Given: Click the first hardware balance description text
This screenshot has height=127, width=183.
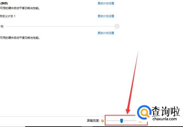Looking at the screenshot, I should [x=20, y=8].
